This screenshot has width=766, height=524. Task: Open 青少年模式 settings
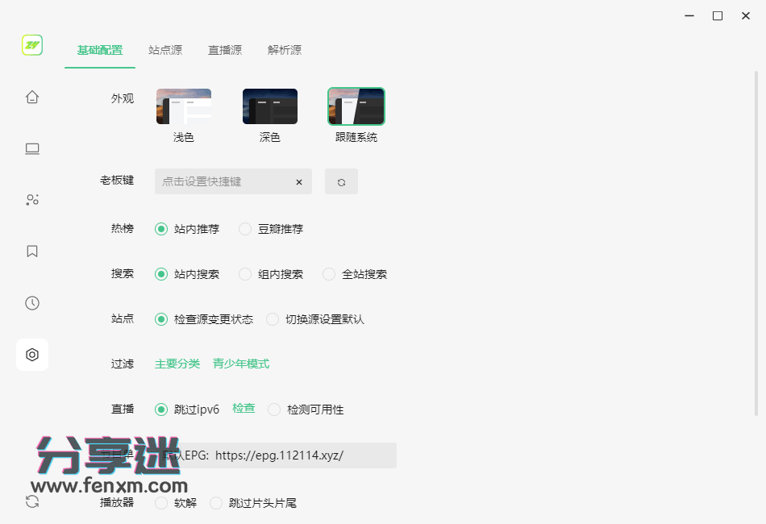point(240,364)
